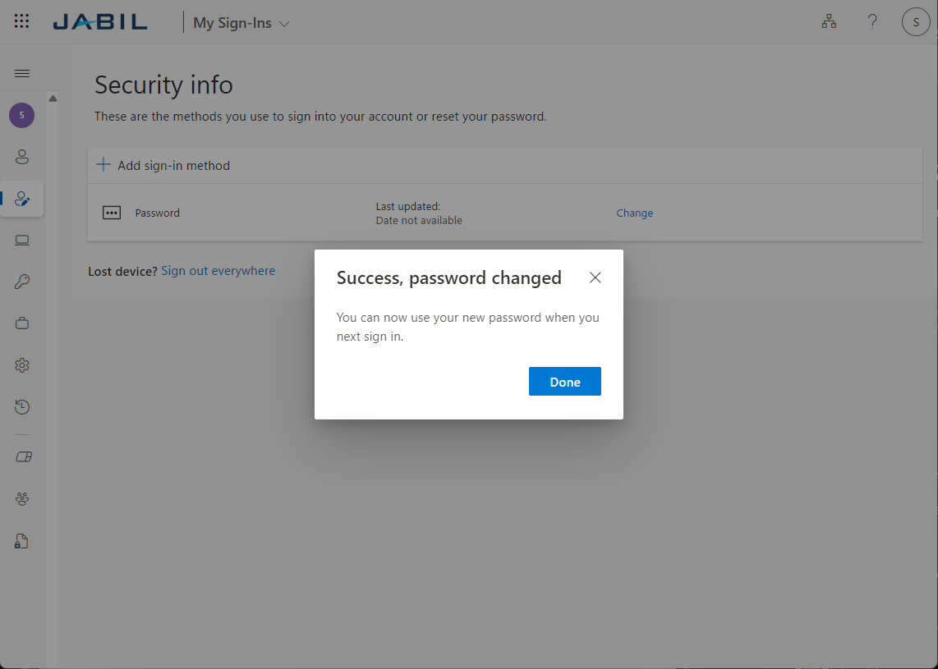Open help via the question mark icon
Screen dimensions: 938x669
point(872,22)
